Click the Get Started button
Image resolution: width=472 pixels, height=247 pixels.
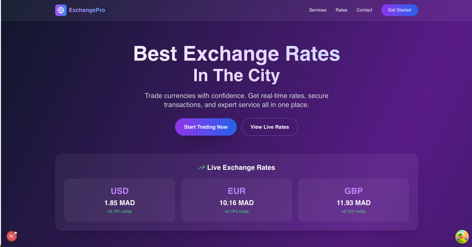click(x=399, y=10)
